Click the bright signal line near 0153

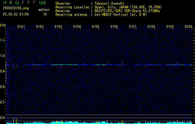pyautogui.click(x=64, y=64)
